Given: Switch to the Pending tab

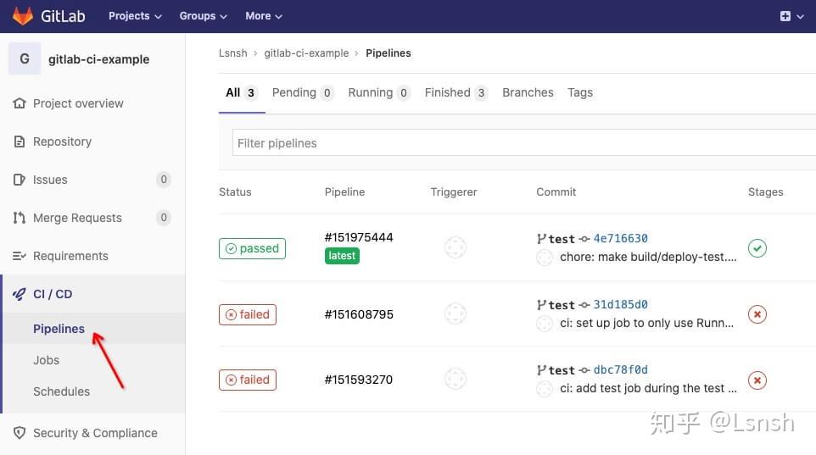Looking at the screenshot, I should pyautogui.click(x=302, y=92).
